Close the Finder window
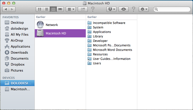 pyautogui.click(x=4, y=3)
